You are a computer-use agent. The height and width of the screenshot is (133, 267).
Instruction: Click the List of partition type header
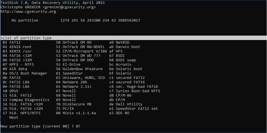pos(134,38)
